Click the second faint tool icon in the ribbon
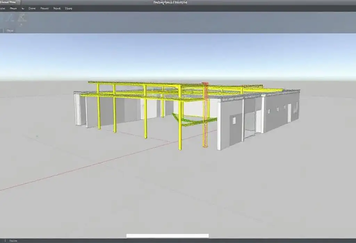356x243 pixels. (x=22, y=18)
